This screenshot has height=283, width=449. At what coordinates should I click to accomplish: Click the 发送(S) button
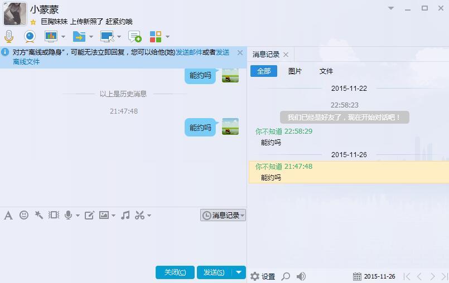214,272
